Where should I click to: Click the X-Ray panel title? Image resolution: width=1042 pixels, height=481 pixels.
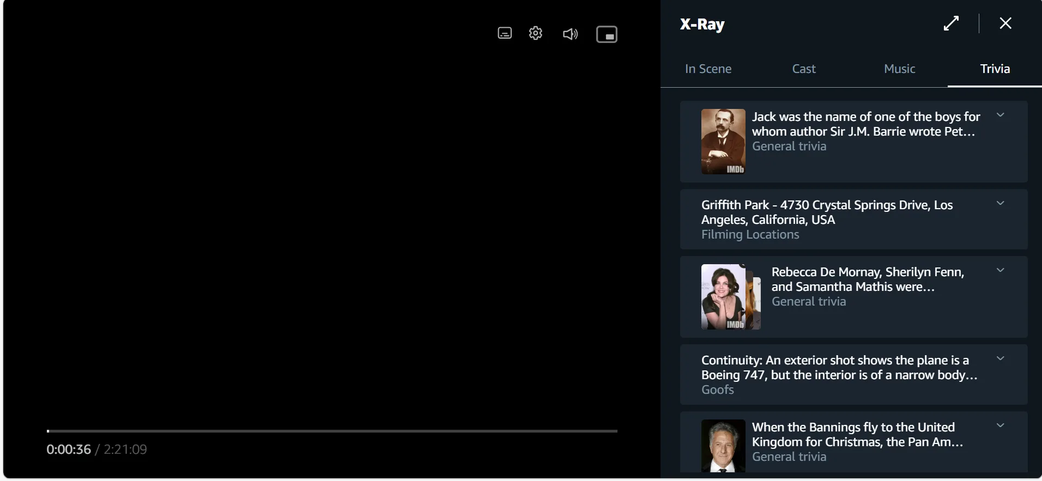click(702, 24)
